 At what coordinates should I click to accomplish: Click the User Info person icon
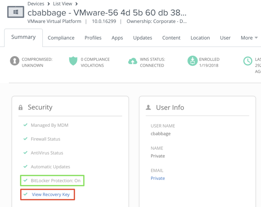click(148, 107)
